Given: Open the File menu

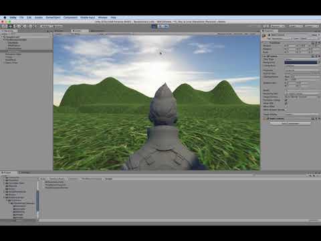Looking at the screenshot, I should pyautogui.click(x=21, y=17).
